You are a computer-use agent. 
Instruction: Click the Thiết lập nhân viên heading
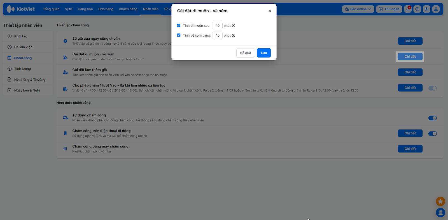23,25
